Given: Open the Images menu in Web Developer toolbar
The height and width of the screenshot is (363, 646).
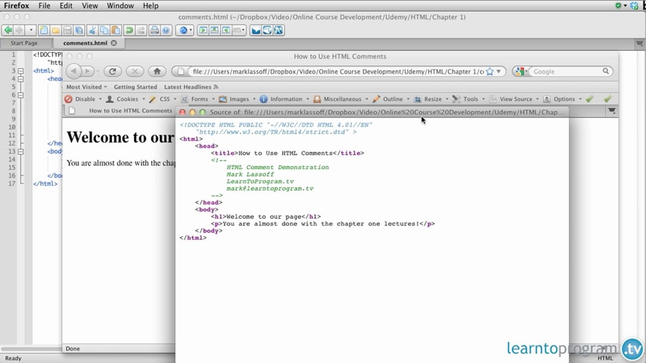Looking at the screenshot, I should (237, 99).
